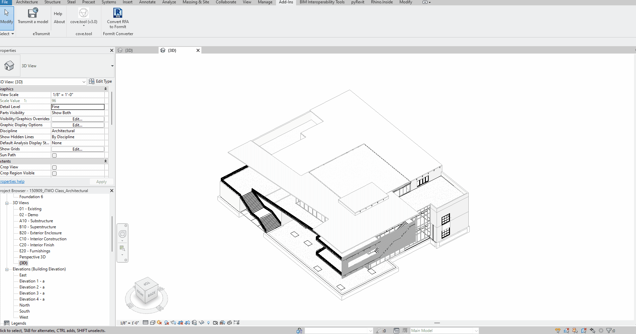Switch to the Massing & Site ribbon tab
Viewport: 636px width, 334px height.
coord(196,2)
